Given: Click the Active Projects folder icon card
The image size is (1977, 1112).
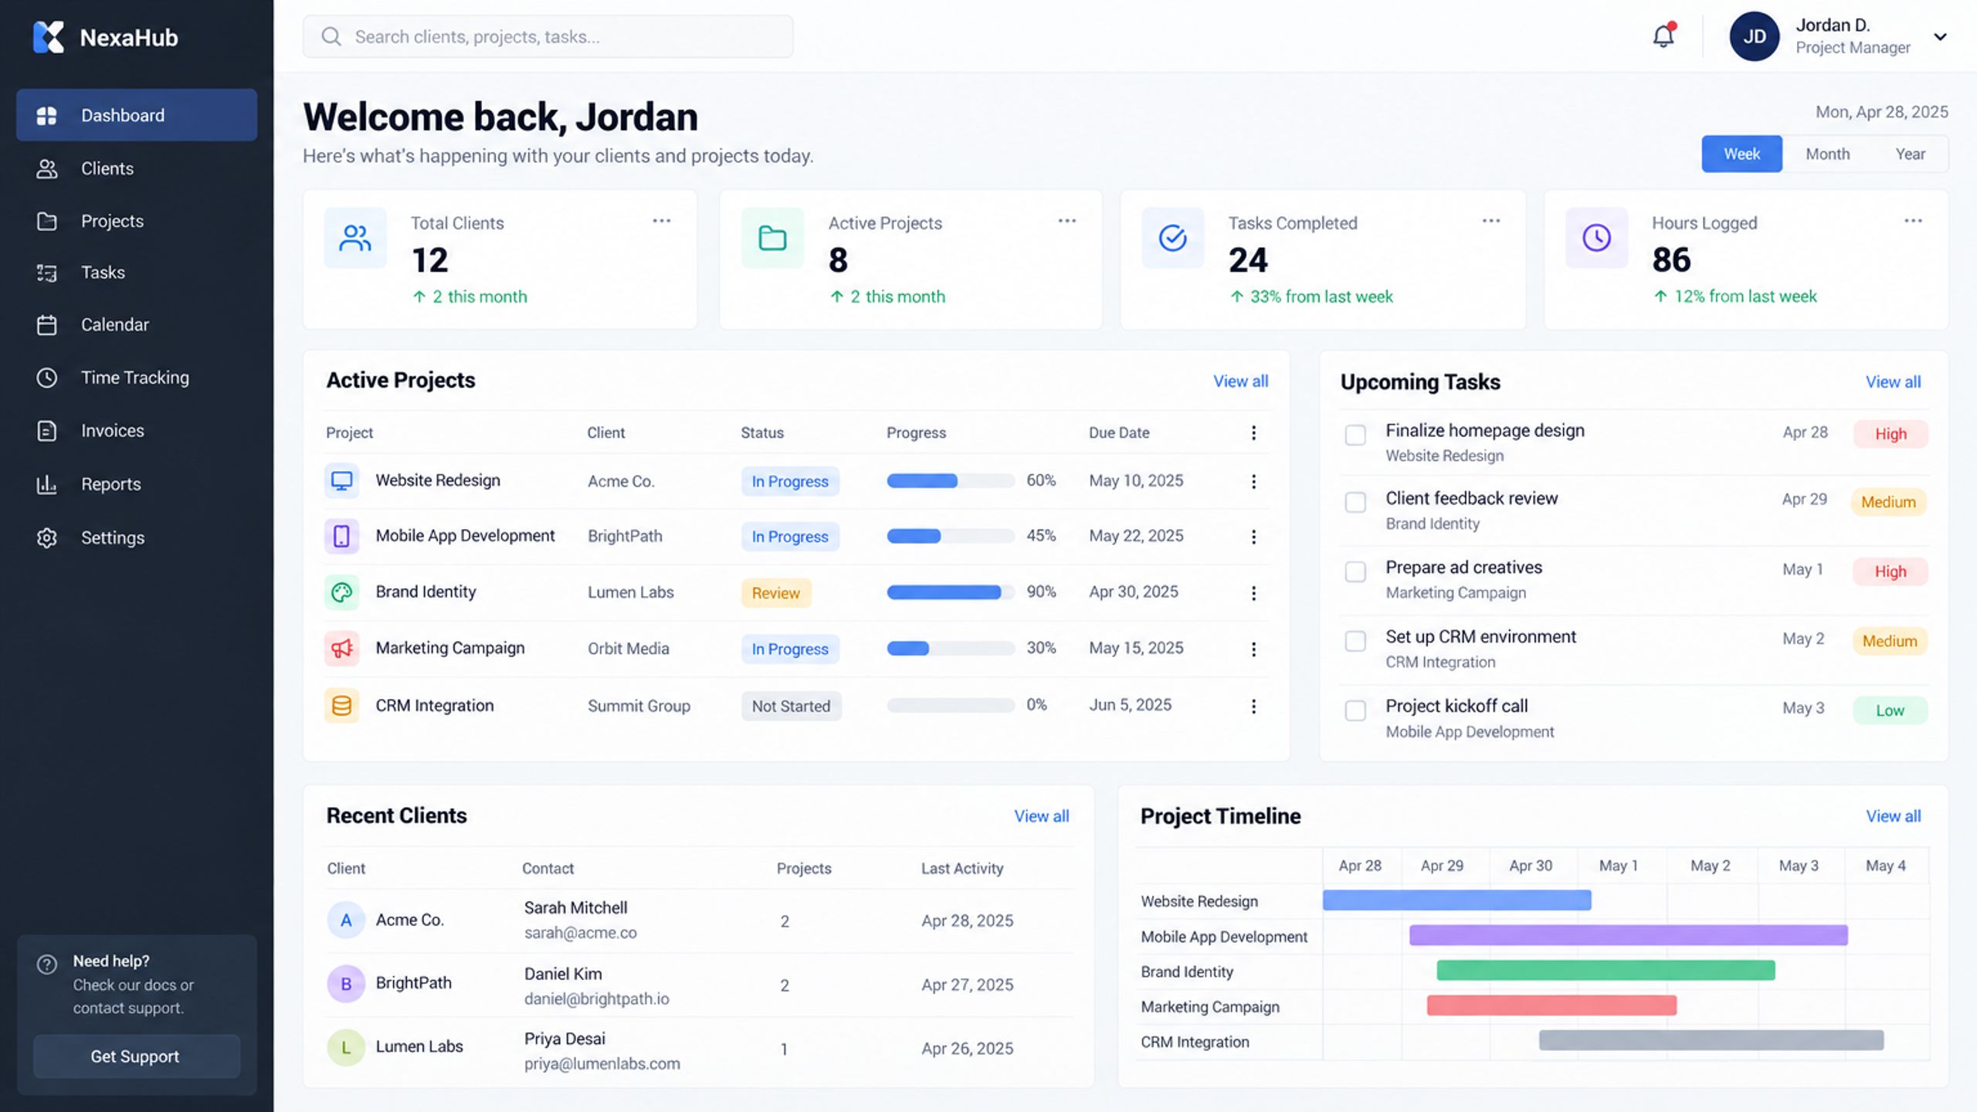Looking at the screenshot, I should tap(772, 238).
